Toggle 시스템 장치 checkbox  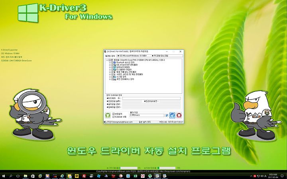tap(112, 77)
